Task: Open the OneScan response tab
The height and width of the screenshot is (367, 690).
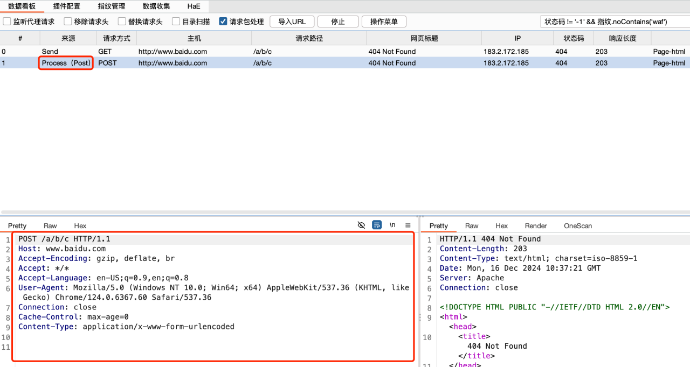Action: (x=578, y=226)
